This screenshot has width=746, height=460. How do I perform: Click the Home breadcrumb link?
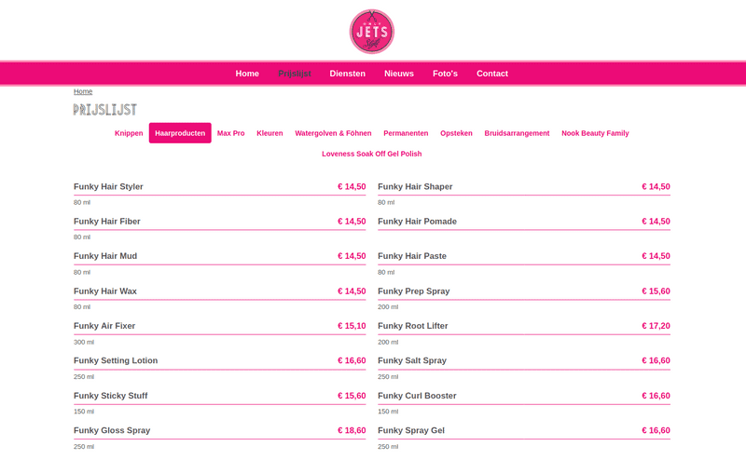pyautogui.click(x=83, y=91)
